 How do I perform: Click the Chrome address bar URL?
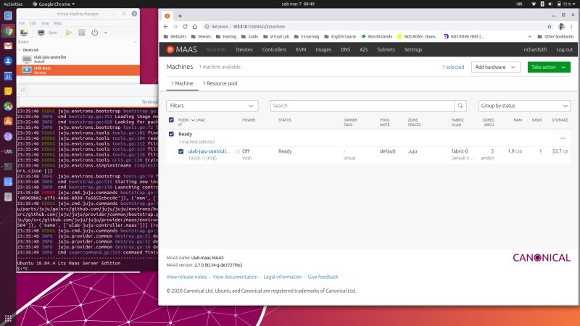pyautogui.click(x=259, y=27)
